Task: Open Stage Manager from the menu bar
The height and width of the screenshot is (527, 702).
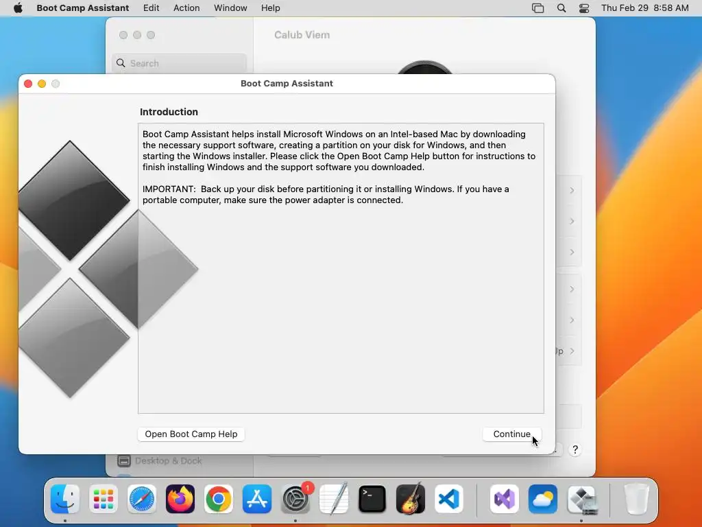Action: tap(537, 8)
